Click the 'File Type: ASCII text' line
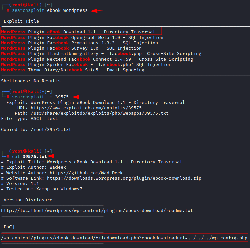Image resolution: width=250 pixels, height=248 pixels. point(29,119)
